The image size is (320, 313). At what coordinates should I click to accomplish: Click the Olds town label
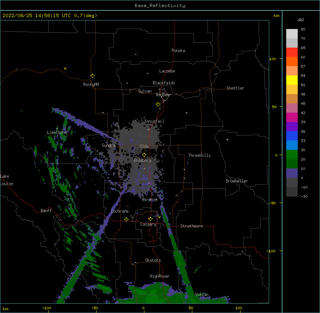(x=144, y=146)
